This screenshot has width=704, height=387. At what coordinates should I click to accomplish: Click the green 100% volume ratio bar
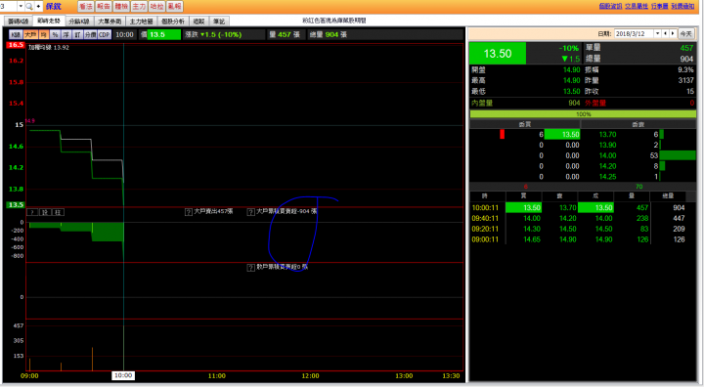point(583,114)
